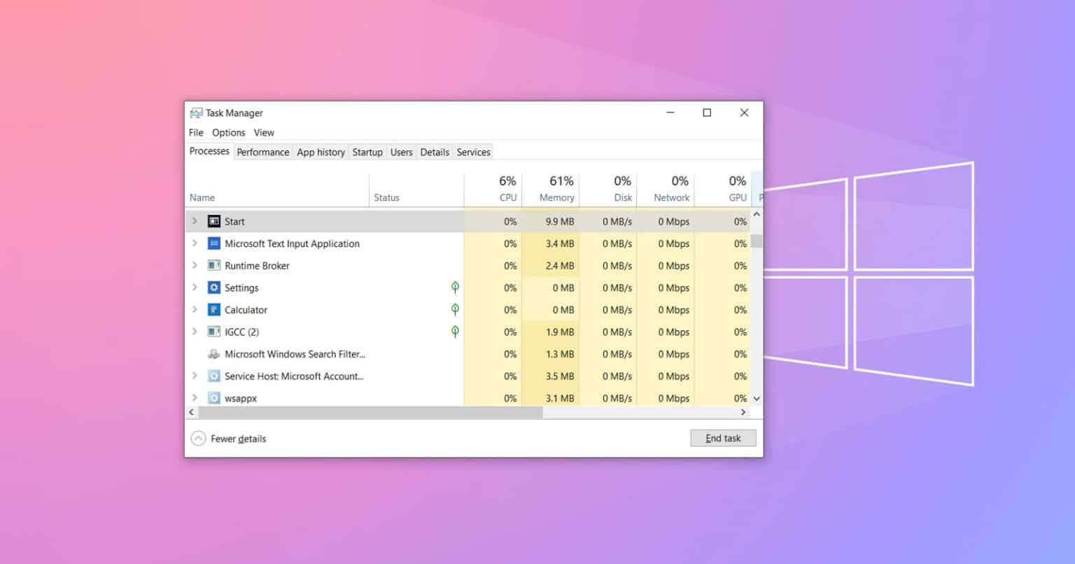
Task: Click the Start process icon
Action: (x=214, y=222)
